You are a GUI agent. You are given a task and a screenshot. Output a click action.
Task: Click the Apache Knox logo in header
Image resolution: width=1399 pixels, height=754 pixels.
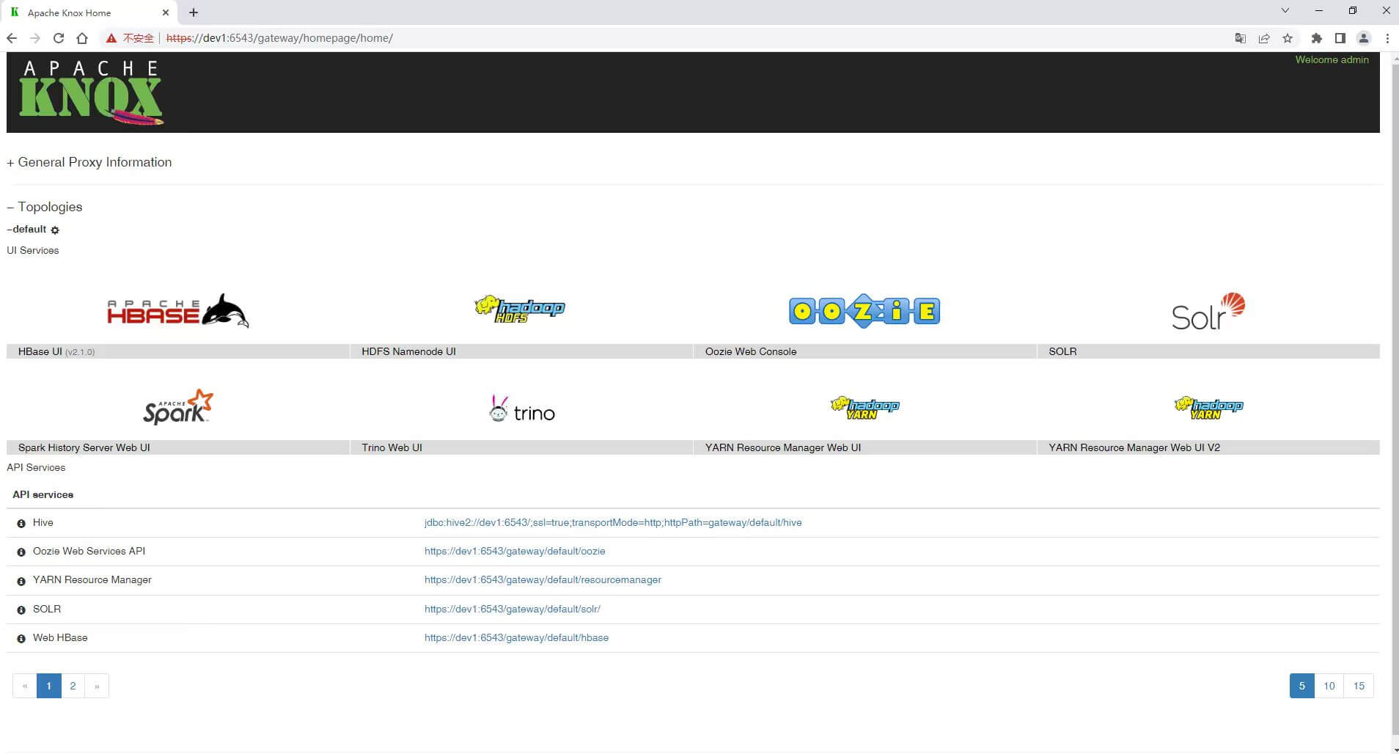pyautogui.click(x=91, y=92)
